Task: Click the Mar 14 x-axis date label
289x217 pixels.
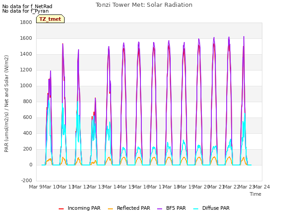Action: pyautogui.click(x=111, y=187)
